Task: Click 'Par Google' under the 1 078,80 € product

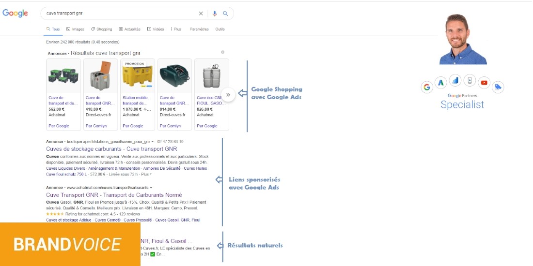Action: (133, 126)
